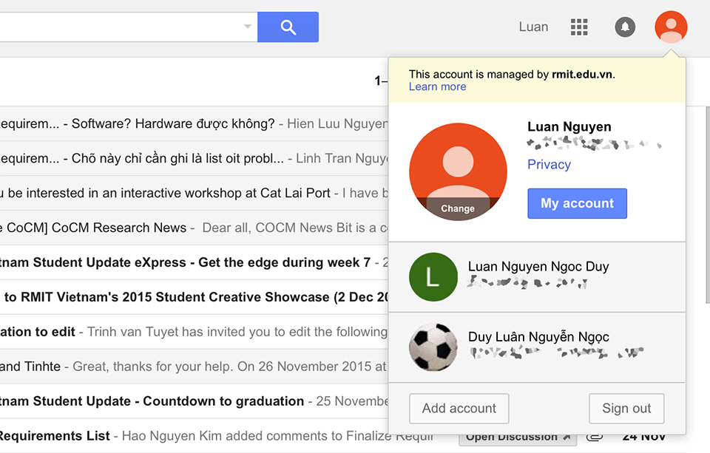This screenshot has width=710, height=453.
Task: Click the green L avatar in the account list
Action: point(433,277)
